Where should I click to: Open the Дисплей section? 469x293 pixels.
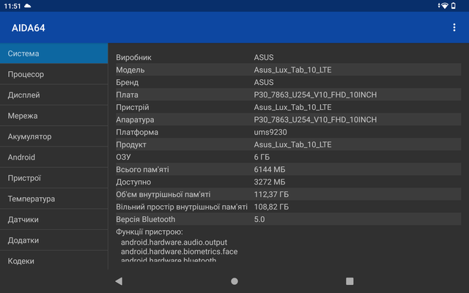click(x=53, y=95)
